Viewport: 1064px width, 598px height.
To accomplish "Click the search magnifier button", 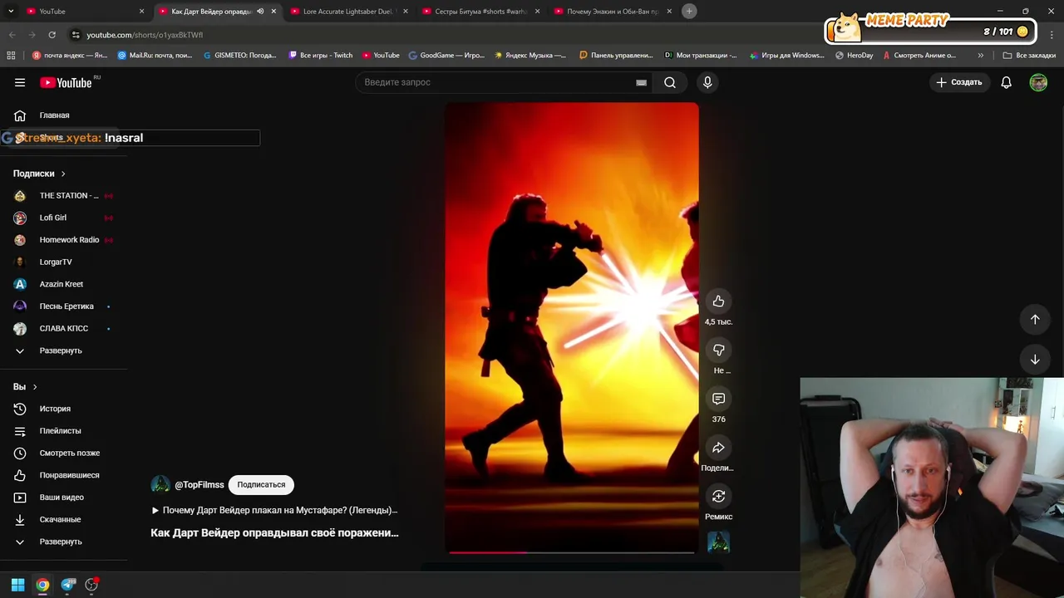I will coord(670,82).
